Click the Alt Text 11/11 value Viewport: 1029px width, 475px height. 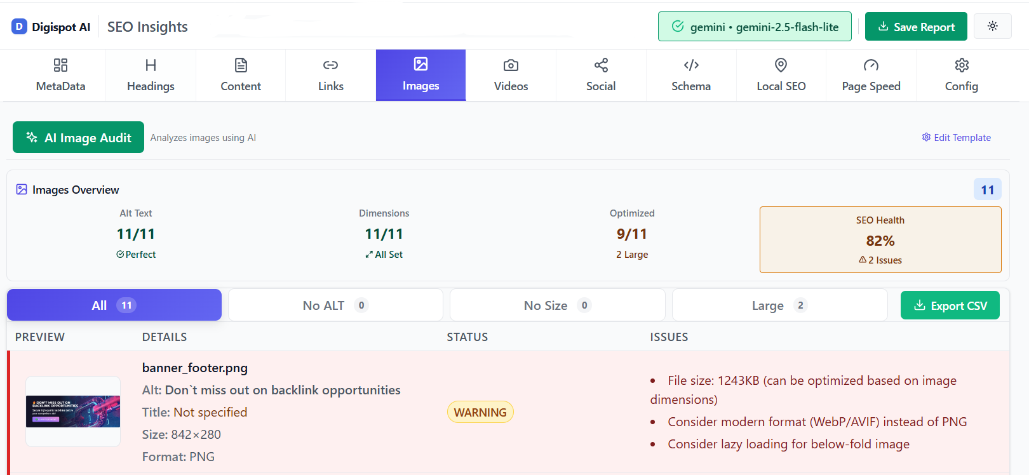click(136, 234)
